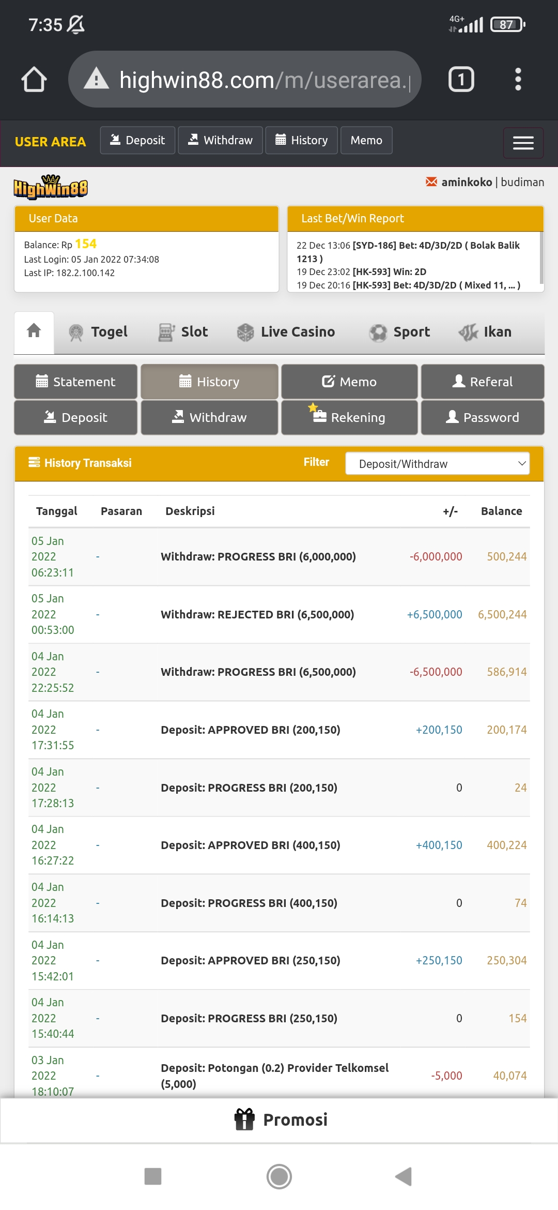Screen dimensions: 558x1210
Task: Open the mail envelope icon beside aminkoko
Action: click(431, 182)
